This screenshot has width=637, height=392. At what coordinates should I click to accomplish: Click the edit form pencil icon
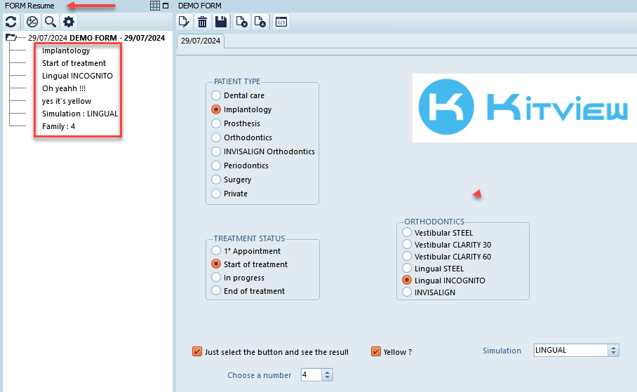point(185,22)
